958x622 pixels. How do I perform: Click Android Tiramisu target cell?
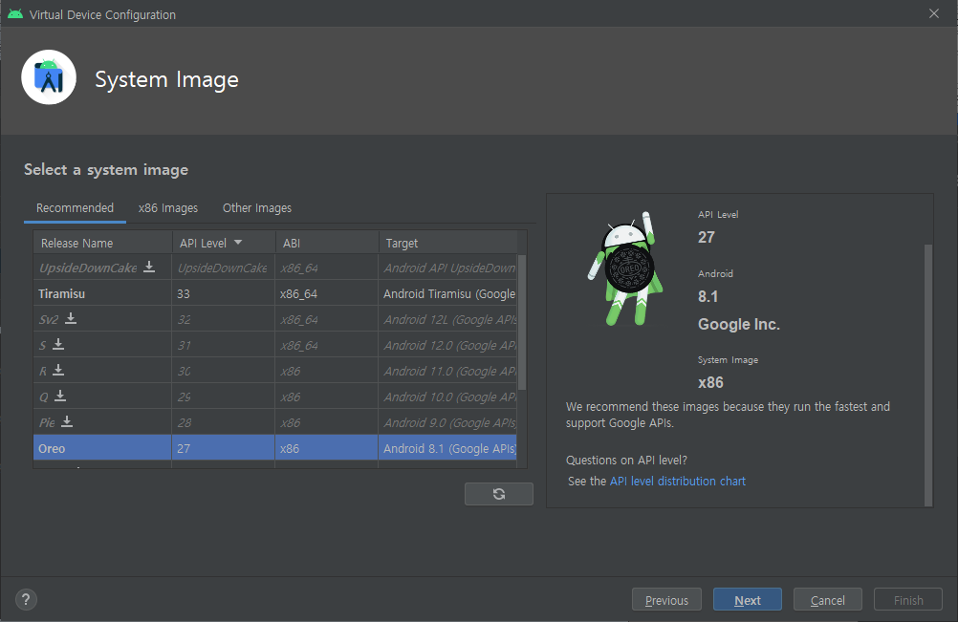click(x=447, y=293)
